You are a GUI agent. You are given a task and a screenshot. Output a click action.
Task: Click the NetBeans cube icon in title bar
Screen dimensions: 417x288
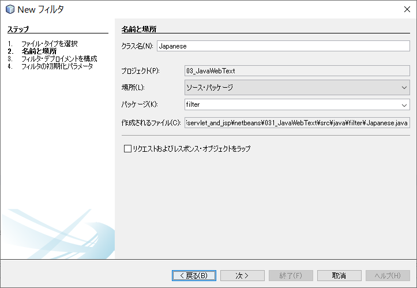coord(10,9)
